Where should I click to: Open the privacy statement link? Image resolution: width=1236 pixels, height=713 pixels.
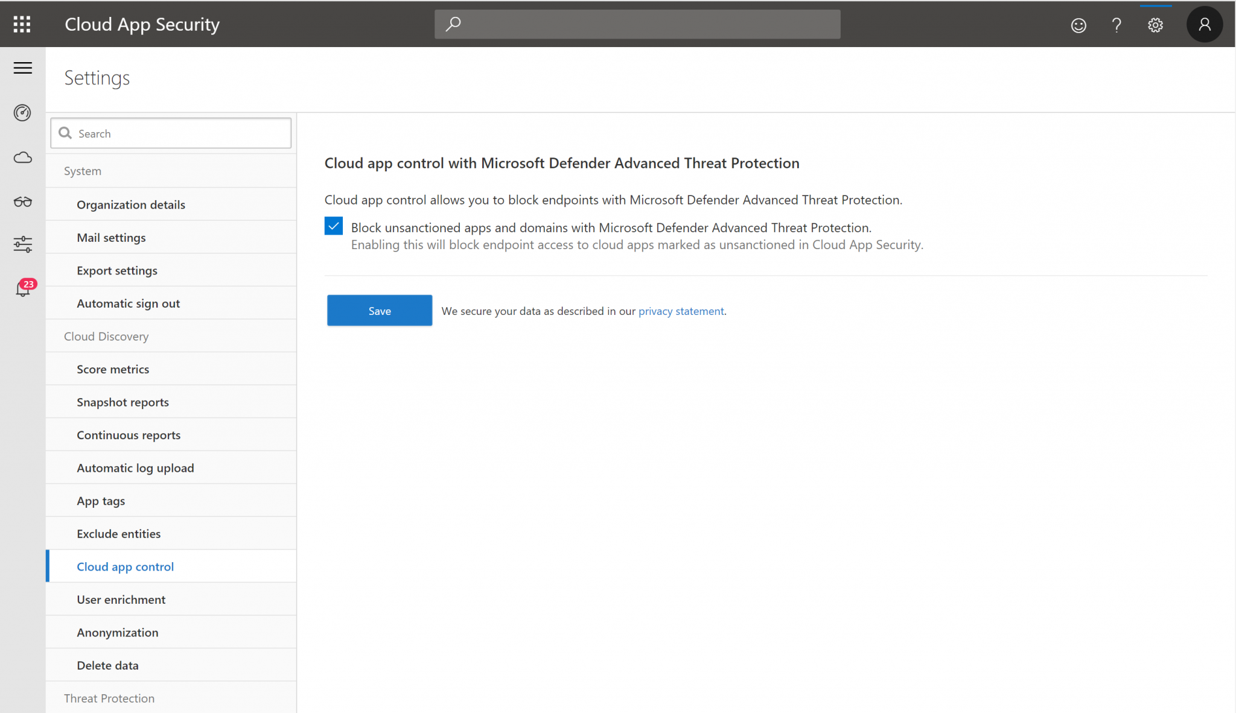[x=681, y=311]
